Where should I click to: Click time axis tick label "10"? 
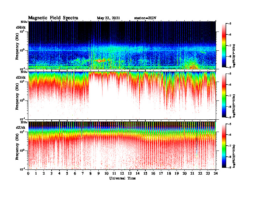(x=106, y=174)
